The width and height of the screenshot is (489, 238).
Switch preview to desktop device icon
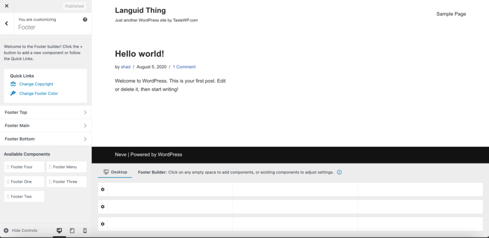click(59, 230)
